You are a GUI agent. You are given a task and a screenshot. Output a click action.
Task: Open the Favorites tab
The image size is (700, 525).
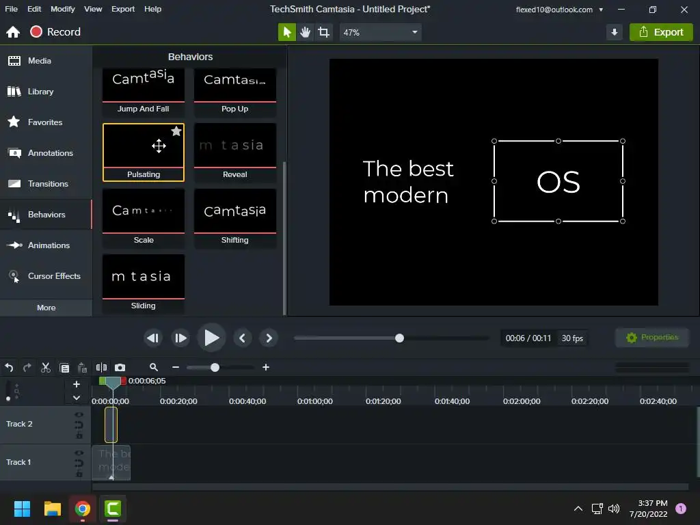tap(46, 122)
